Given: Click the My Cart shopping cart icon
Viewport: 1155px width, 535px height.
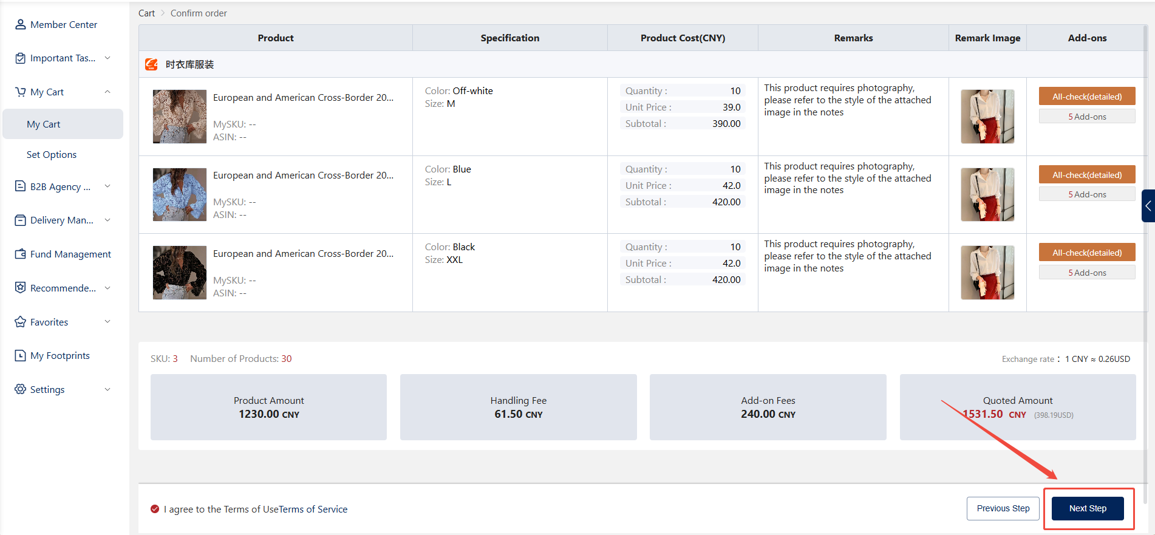Looking at the screenshot, I should point(21,92).
